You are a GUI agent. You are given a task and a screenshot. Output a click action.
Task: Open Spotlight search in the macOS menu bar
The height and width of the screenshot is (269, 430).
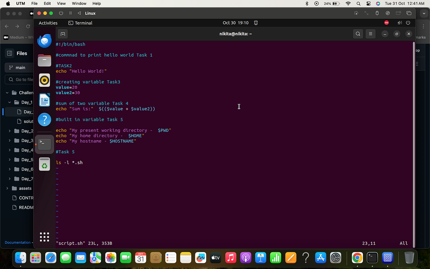(x=358, y=3)
